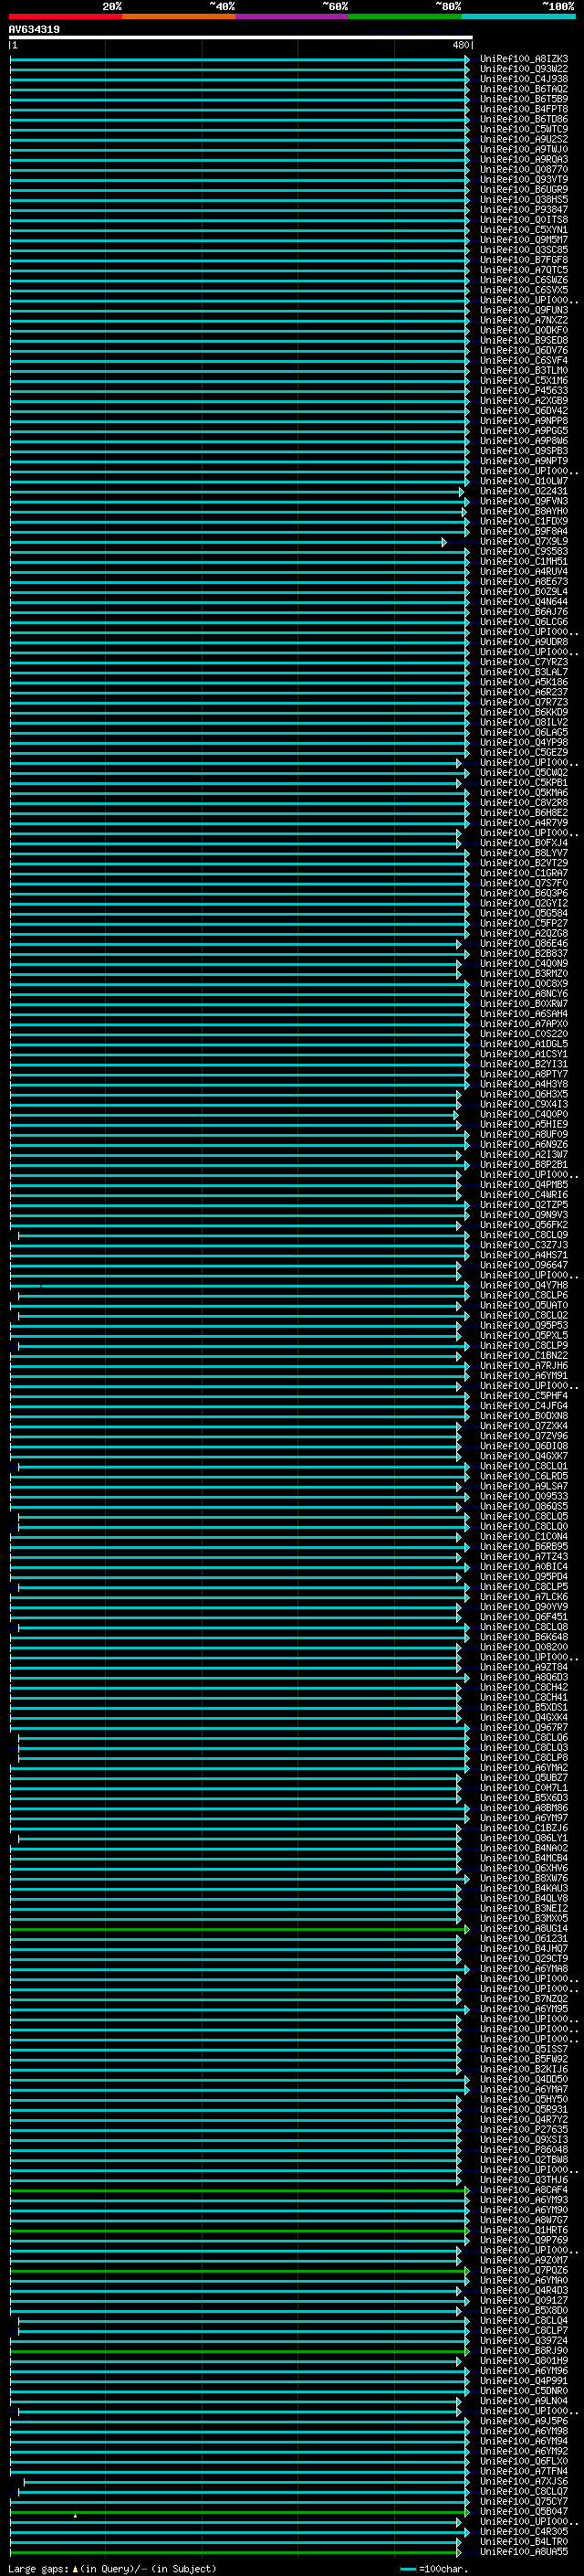The image size is (584, 2576).
Task: Select the UniRef100_Q801H9 label
Action: [x=524, y=2360]
